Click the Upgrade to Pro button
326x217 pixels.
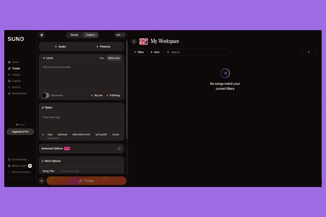(x=20, y=132)
